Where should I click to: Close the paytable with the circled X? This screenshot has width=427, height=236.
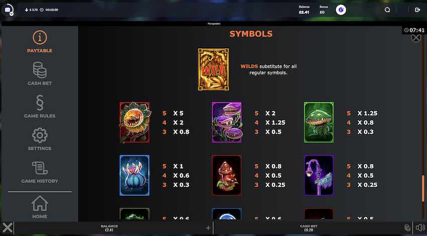(x=415, y=38)
